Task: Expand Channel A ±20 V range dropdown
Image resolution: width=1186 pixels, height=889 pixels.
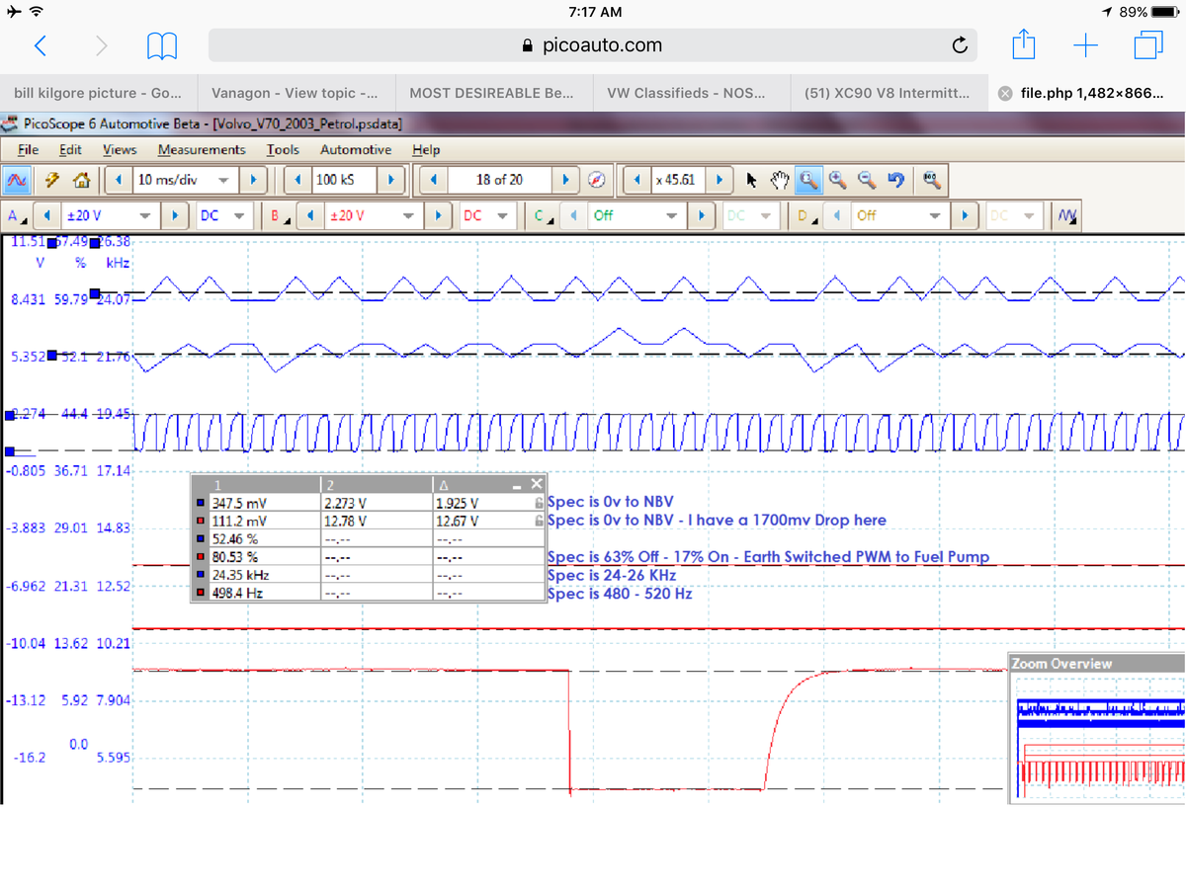Action: click(x=146, y=215)
